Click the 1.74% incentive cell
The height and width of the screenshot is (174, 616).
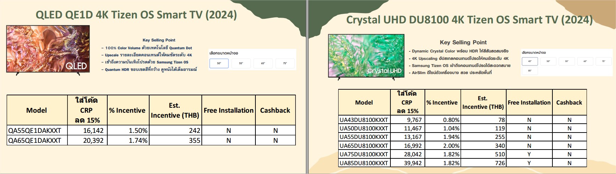point(128,140)
